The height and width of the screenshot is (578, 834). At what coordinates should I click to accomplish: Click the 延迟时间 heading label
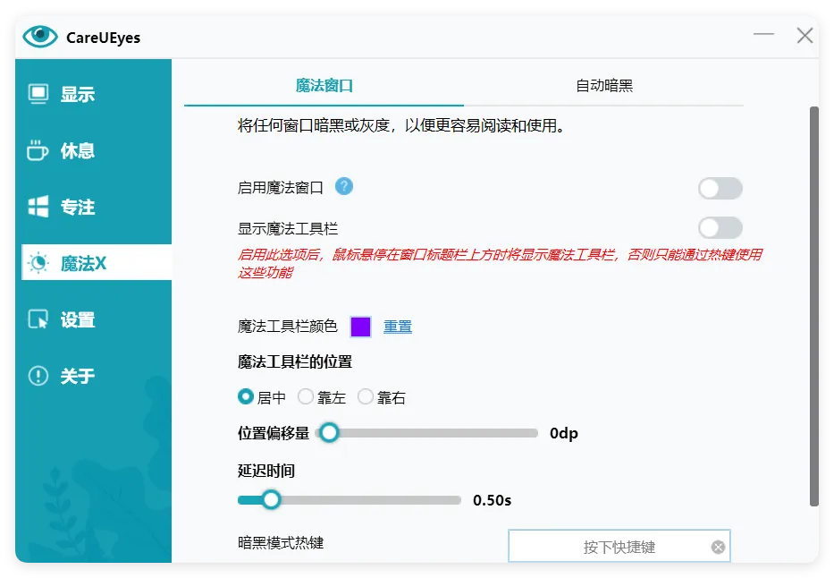tap(266, 471)
